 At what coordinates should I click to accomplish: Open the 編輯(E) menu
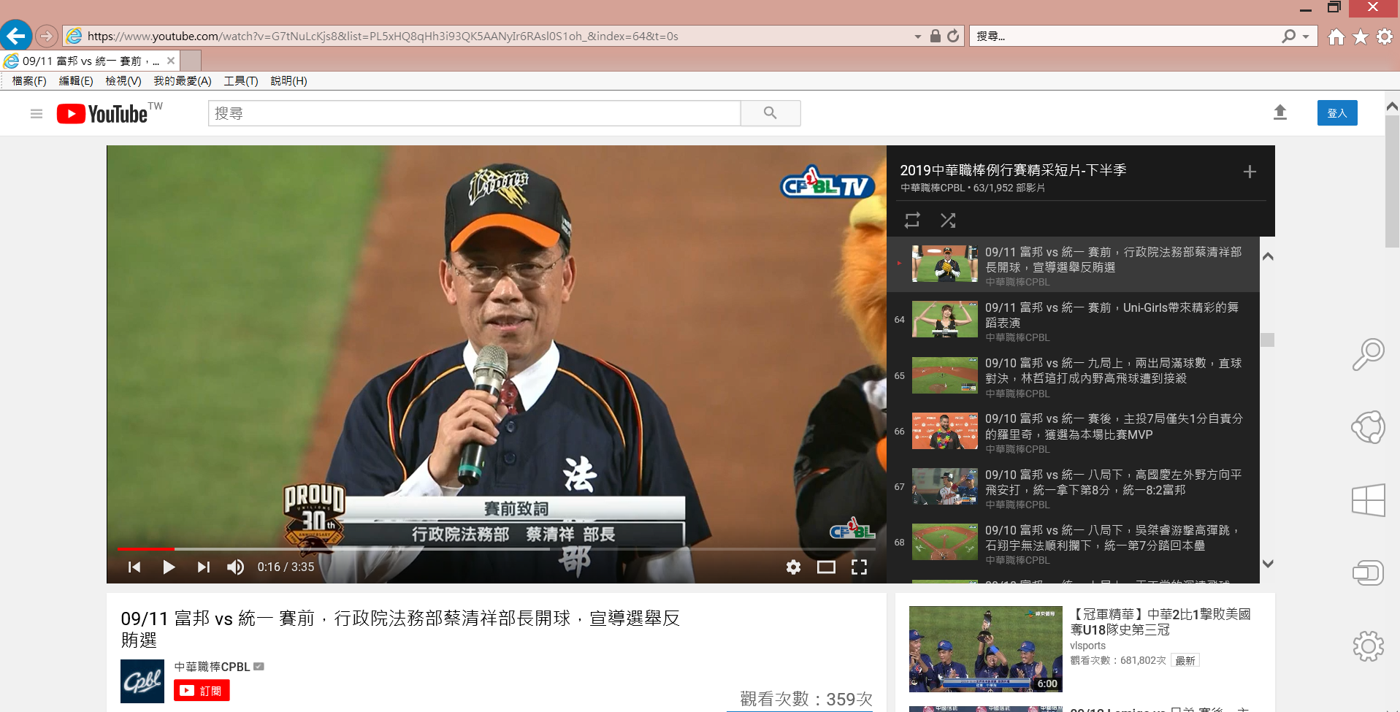click(x=76, y=81)
